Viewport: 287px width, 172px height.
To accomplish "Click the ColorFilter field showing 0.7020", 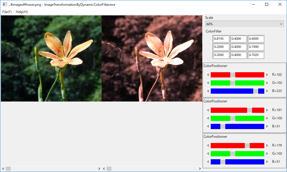I will [256, 55].
